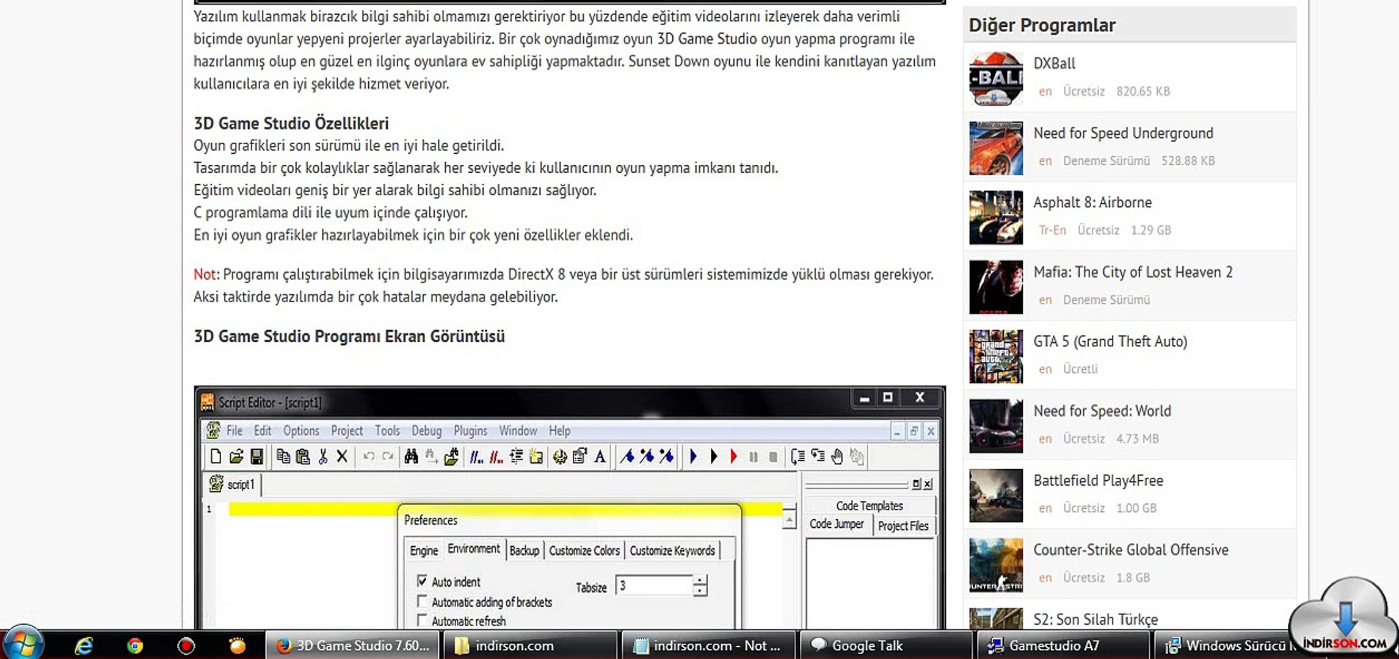Click the GTA 5 thumbnail image
The image size is (1399, 659).
click(995, 356)
